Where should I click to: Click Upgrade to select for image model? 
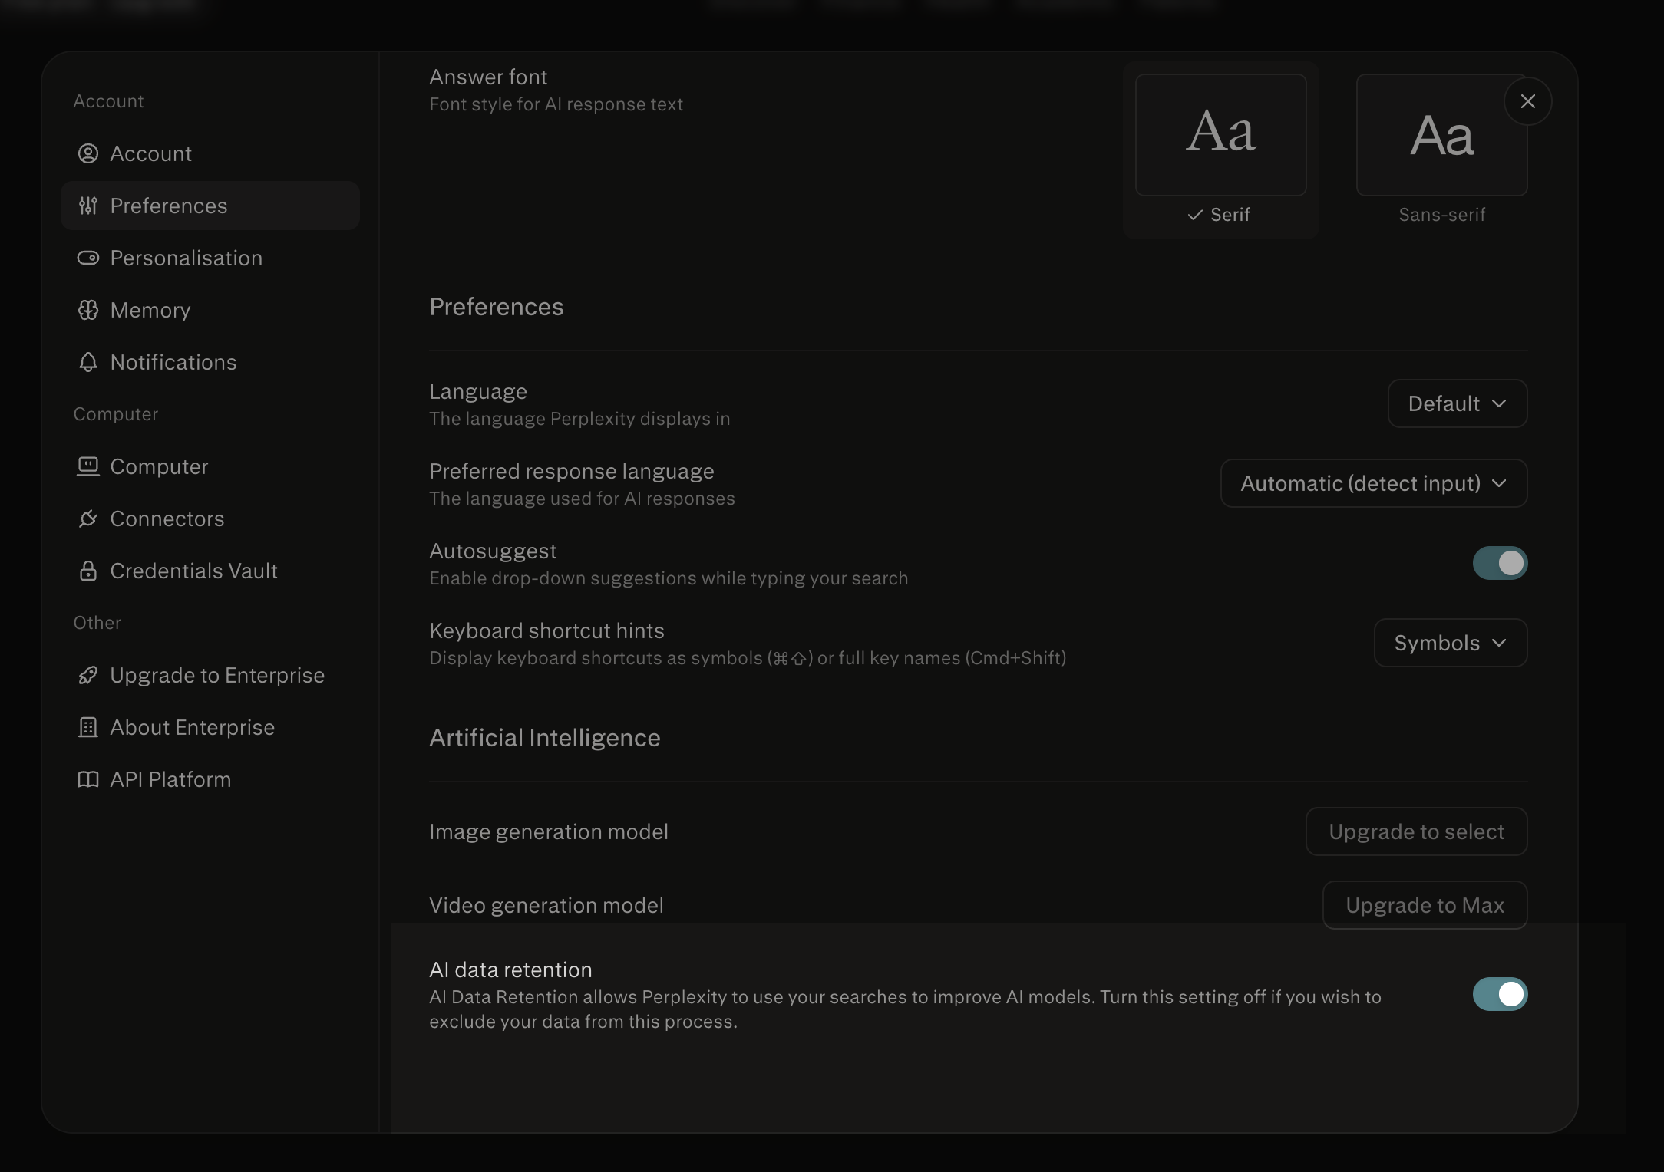[x=1417, y=831]
